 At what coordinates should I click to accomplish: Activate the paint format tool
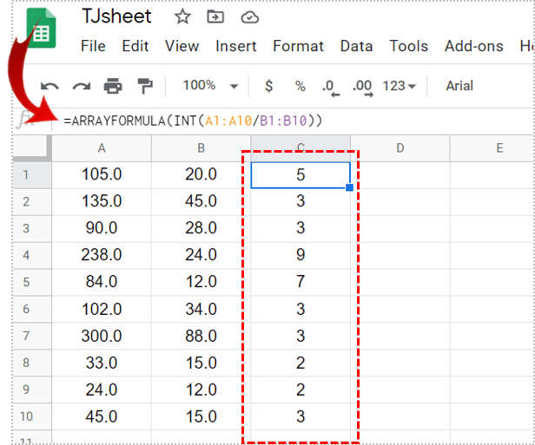[x=145, y=86]
